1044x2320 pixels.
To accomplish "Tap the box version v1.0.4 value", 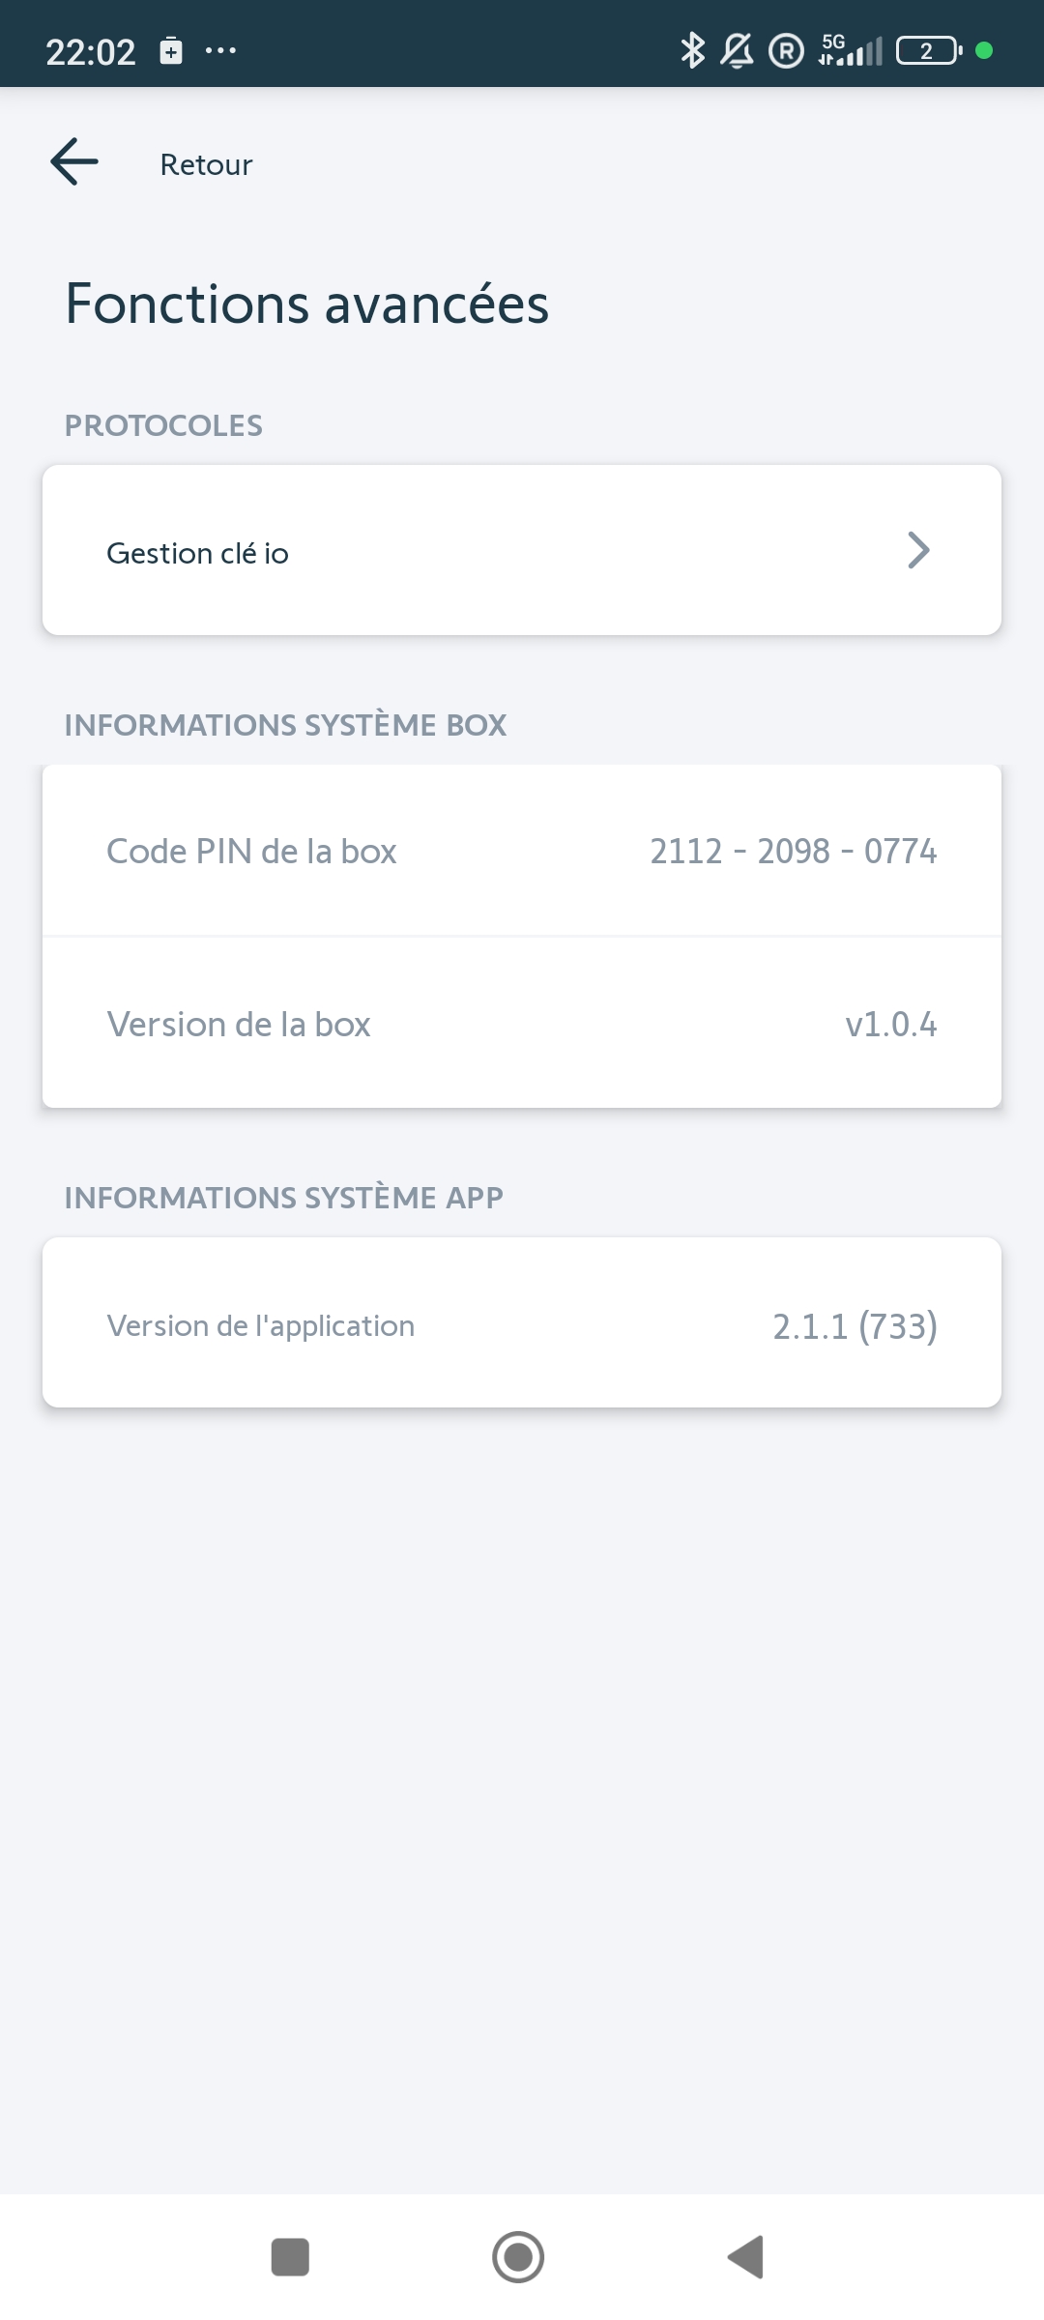I will (890, 1025).
